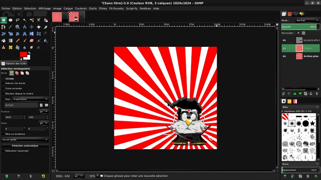The height and width of the screenshot is (180, 321).
Task: Click the Espacement brush spacing slider
Action: click(x=300, y=170)
